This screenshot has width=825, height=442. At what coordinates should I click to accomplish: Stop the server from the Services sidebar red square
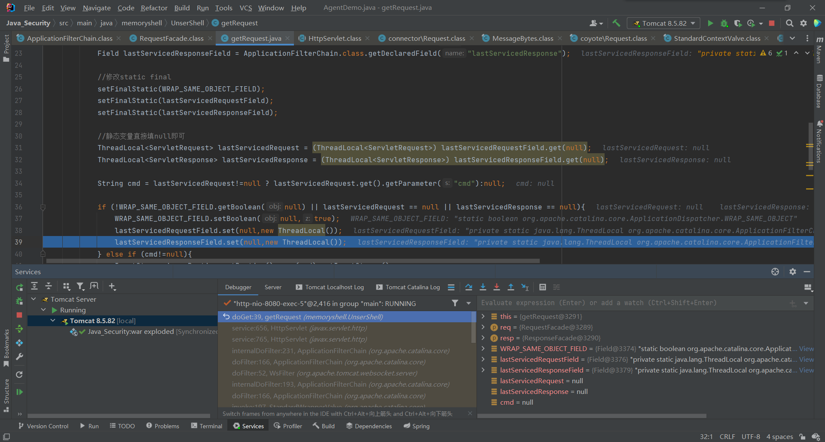click(x=19, y=315)
